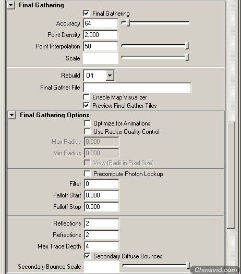Uncheck the Final Gathering checkbox
The height and width of the screenshot is (274, 241).
coord(86,13)
